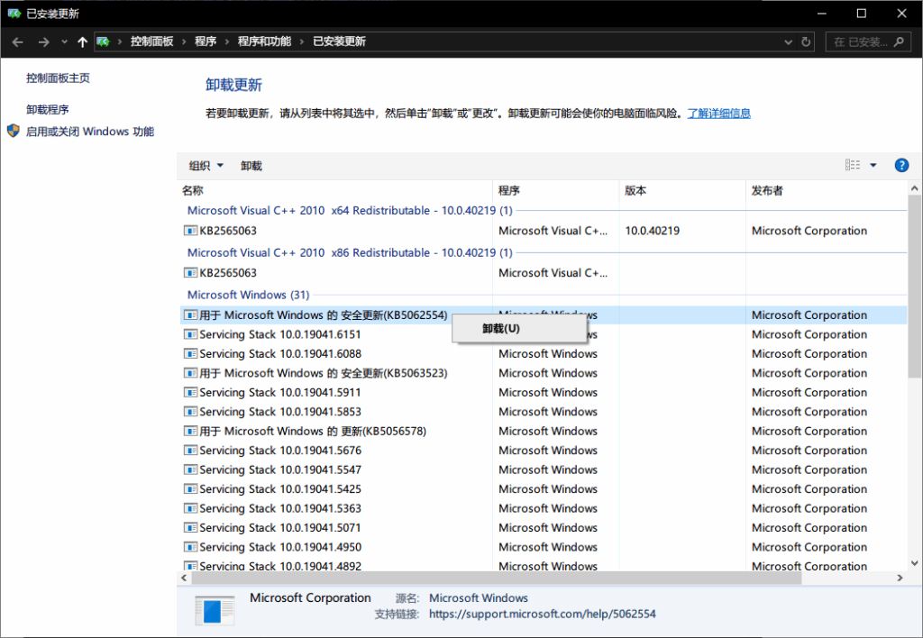The height and width of the screenshot is (638, 923).
Task: Click the Forward navigation arrow
Action: coord(43,41)
